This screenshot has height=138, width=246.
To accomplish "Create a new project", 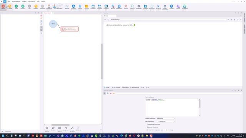I will coord(80,7).
